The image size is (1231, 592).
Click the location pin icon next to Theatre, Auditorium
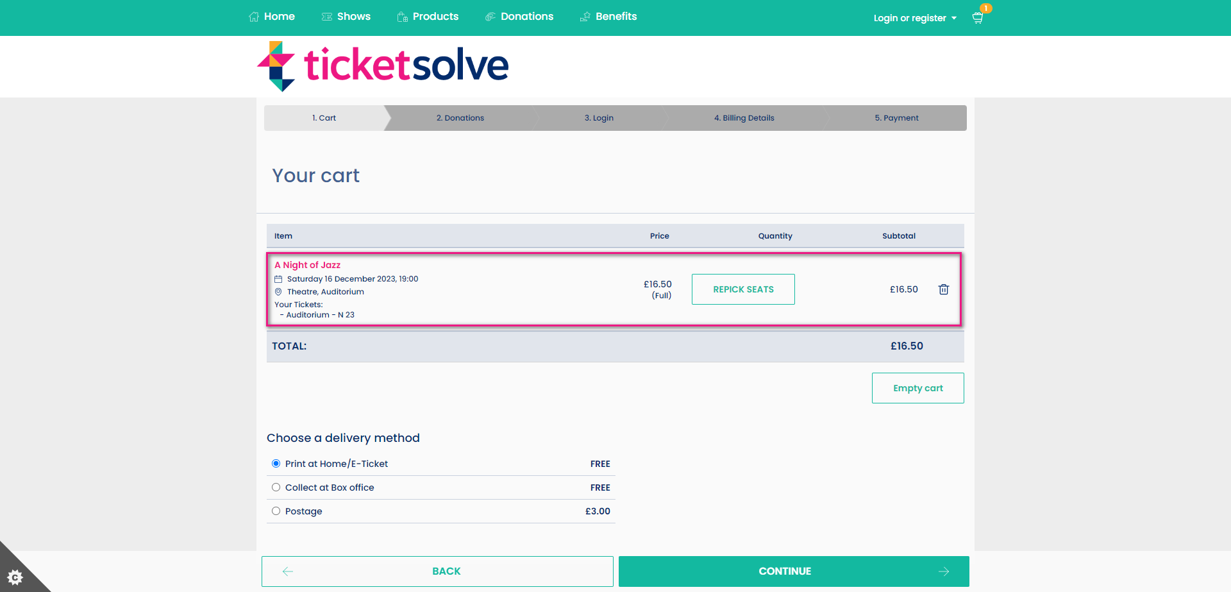tap(278, 292)
